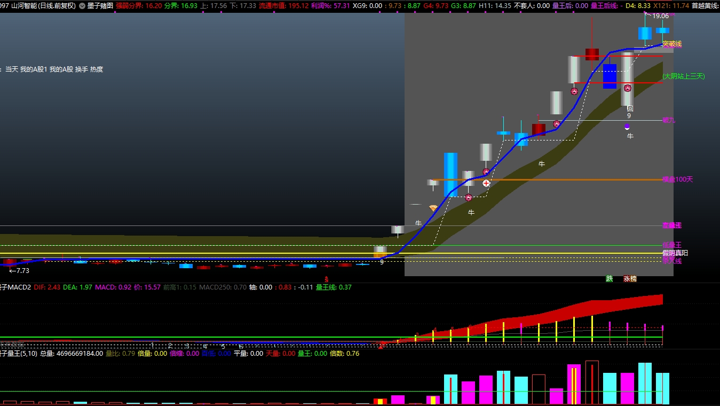Click the 总量: 4696669184.00 value

(72, 353)
